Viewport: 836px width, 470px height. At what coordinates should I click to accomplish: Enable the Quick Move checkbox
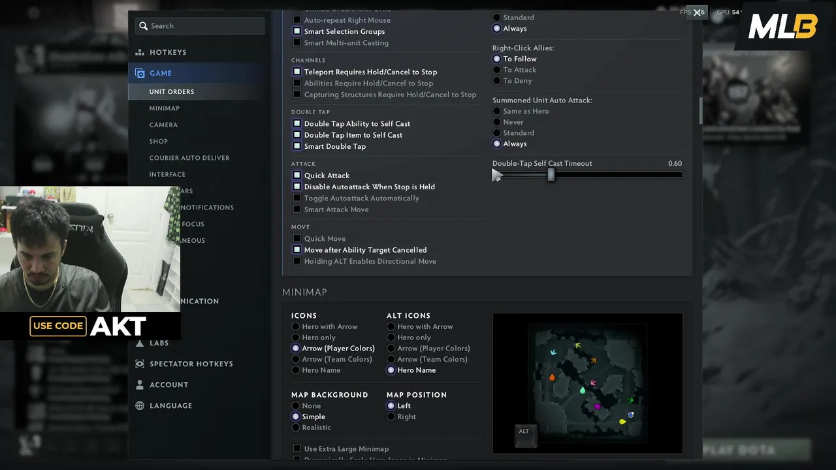tap(297, 239)
